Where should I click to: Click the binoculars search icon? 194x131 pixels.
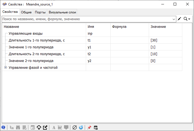(18, 127)
